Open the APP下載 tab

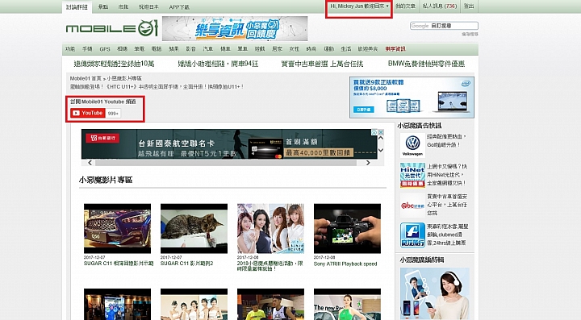179,7
